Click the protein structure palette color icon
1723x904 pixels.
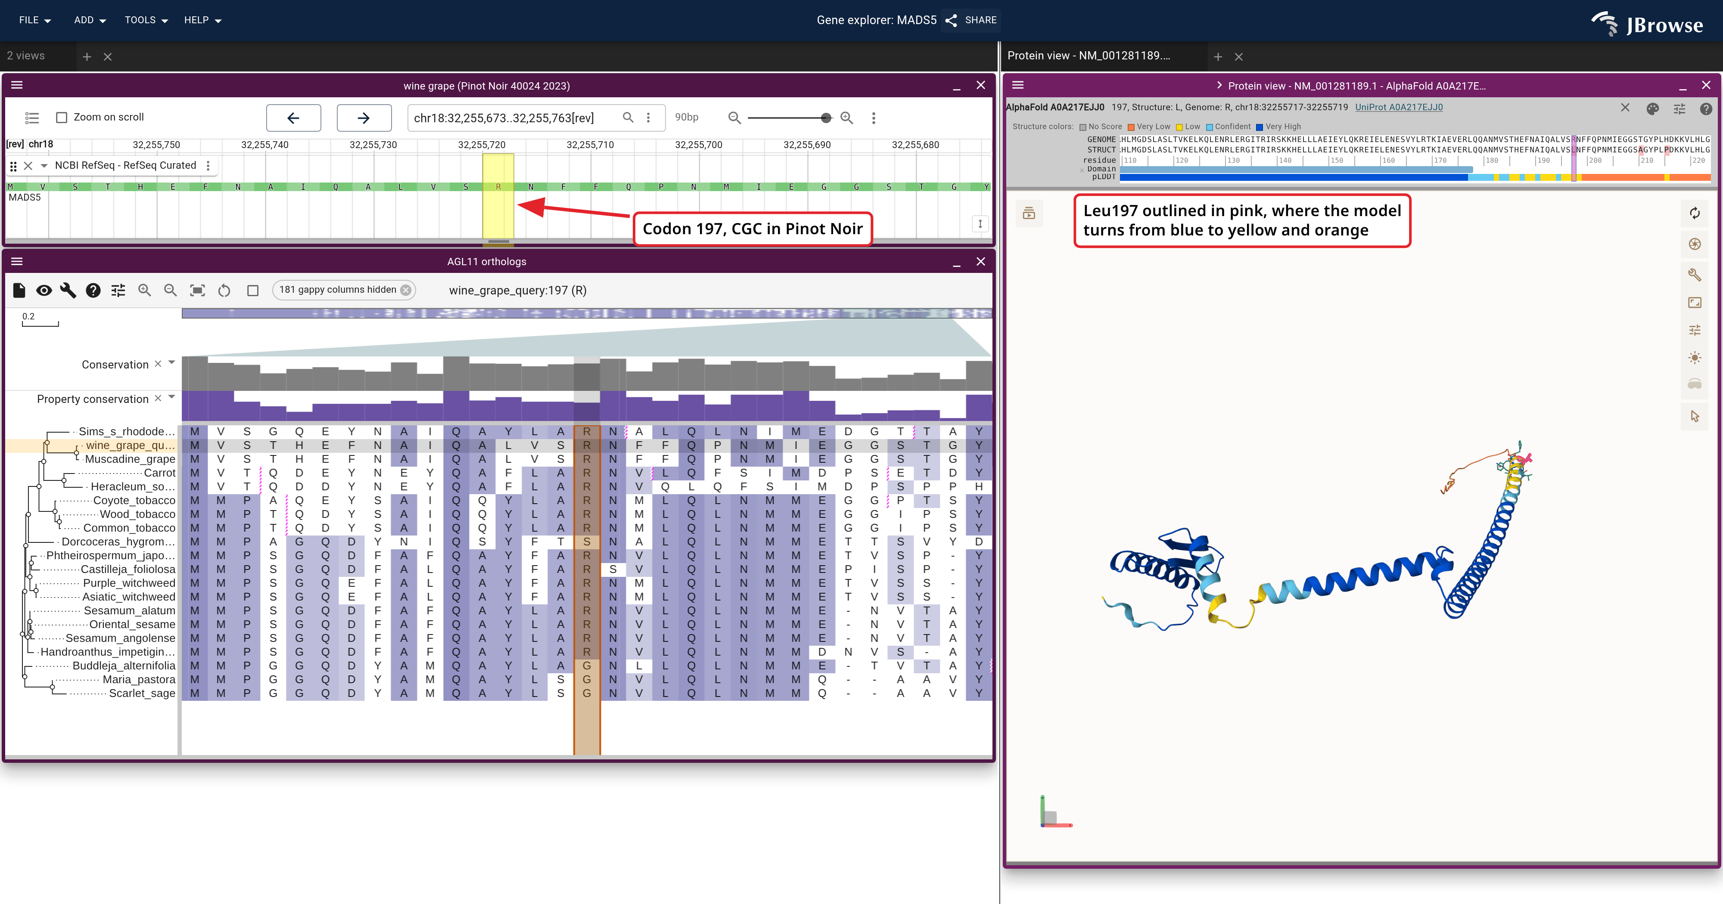click(x=1652, y=108)
